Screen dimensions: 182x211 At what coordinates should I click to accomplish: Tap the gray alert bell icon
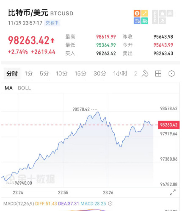pos(163,14)
